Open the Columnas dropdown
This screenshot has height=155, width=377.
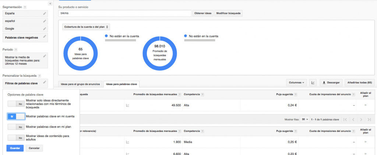(x=296, y=83)
